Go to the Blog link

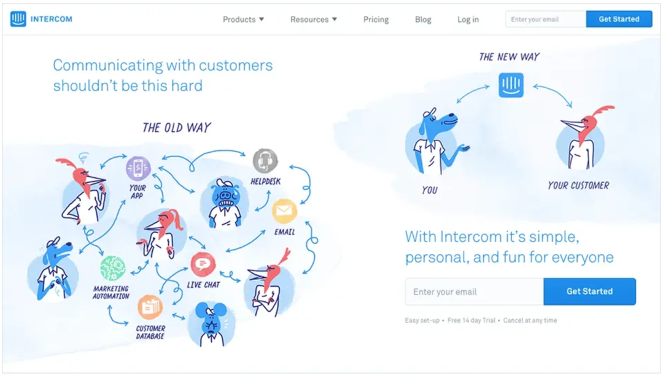point(423,20)
